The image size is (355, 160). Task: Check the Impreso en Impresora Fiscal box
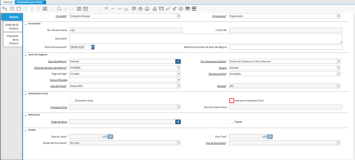[x=232, y=100]
